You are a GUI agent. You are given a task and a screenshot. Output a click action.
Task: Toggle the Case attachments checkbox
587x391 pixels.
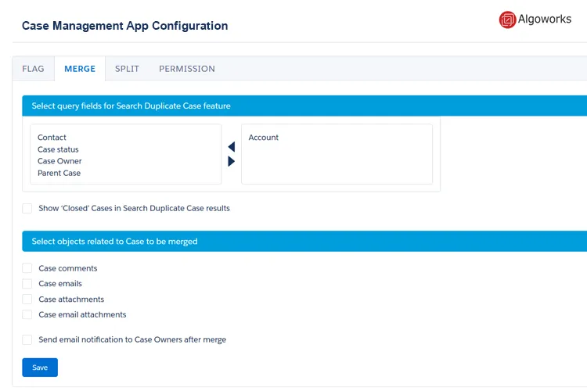coord(27,300)
